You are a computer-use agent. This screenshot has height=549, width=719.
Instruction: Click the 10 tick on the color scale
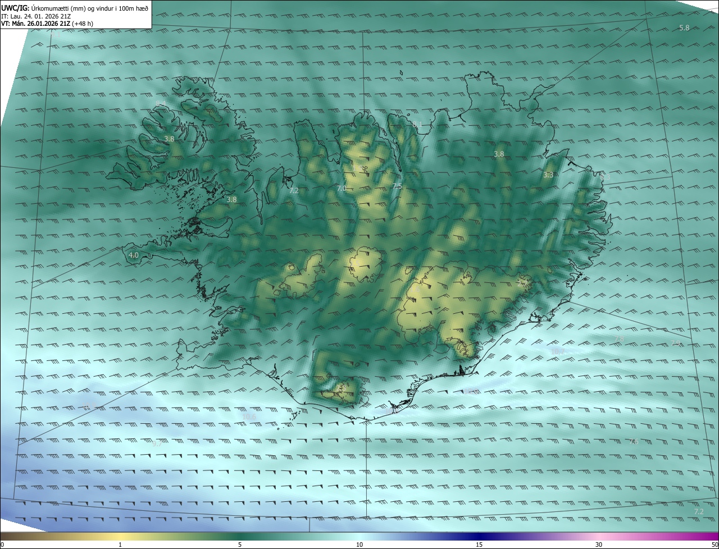point(359,545)
